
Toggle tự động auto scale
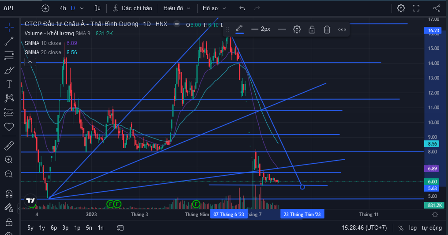click(x=432, y=228)
